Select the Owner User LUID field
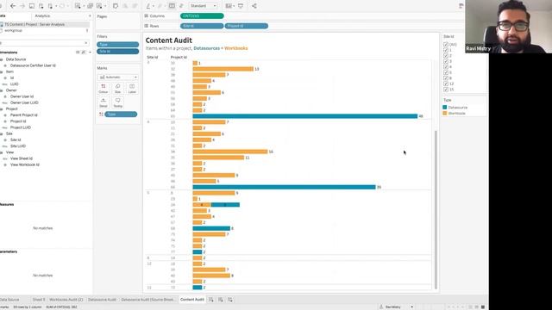 point(24,102)
